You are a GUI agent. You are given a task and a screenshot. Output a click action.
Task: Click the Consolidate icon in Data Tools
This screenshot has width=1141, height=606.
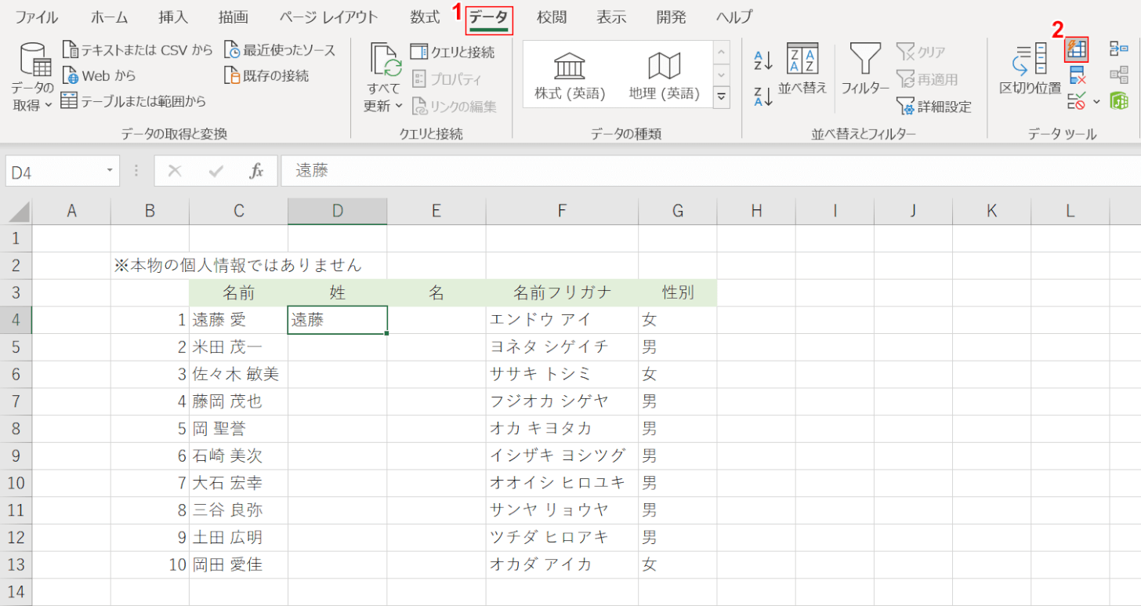coord(1118,50)
